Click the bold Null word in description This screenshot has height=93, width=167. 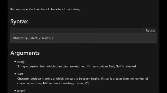click(x=118, y=66)
